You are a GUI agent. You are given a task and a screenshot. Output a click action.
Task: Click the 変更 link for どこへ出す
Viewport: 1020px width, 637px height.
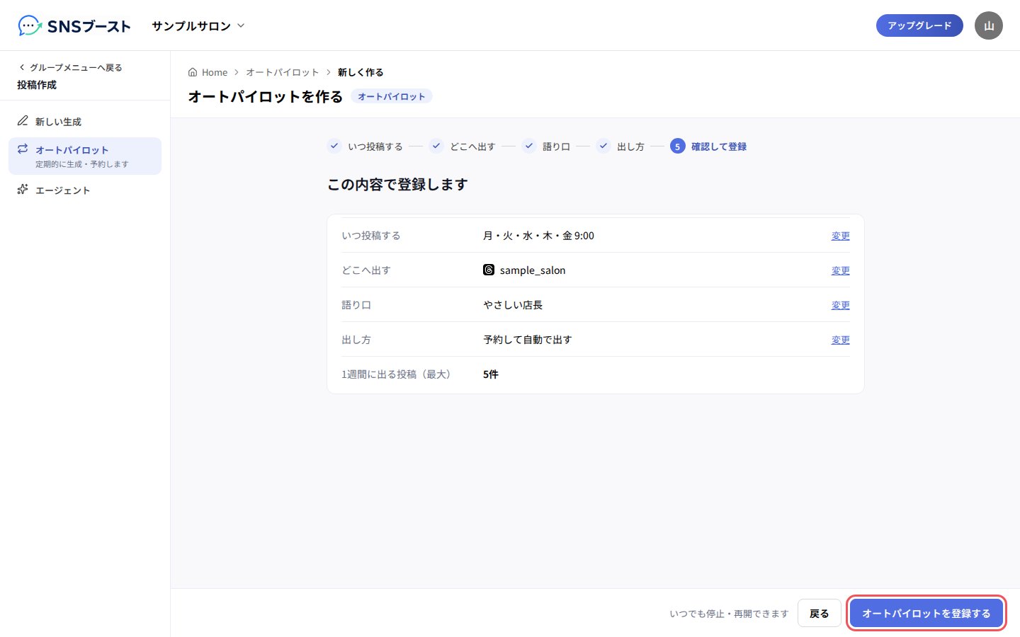(x=841, y=270)
